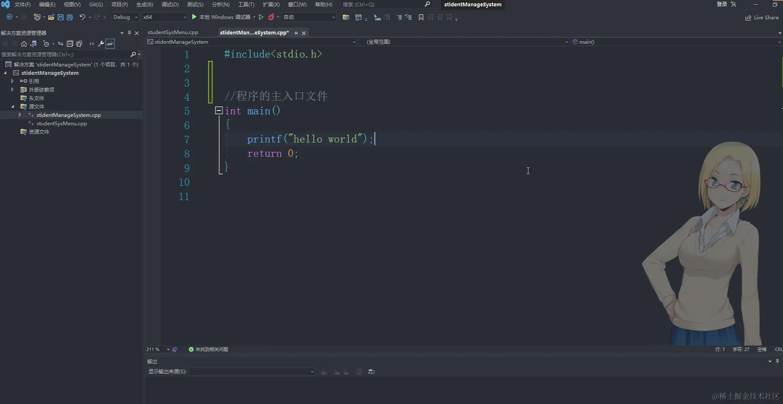783x404 pixels.
Task: Open the Debug configuration dropdown
Action: click(x=125, y=17)
